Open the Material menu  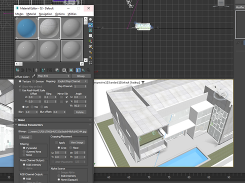[31, 14]
